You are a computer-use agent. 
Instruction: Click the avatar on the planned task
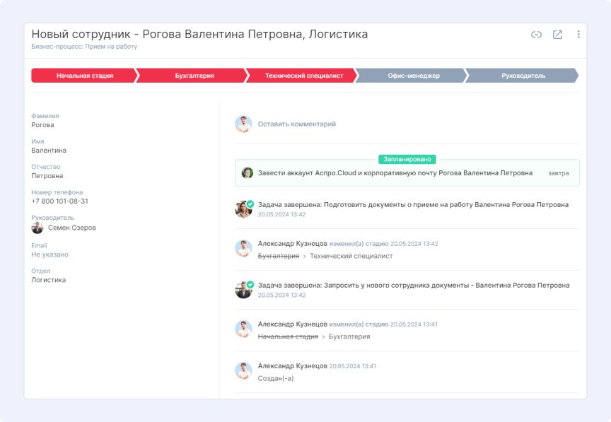tap(248, 172)
